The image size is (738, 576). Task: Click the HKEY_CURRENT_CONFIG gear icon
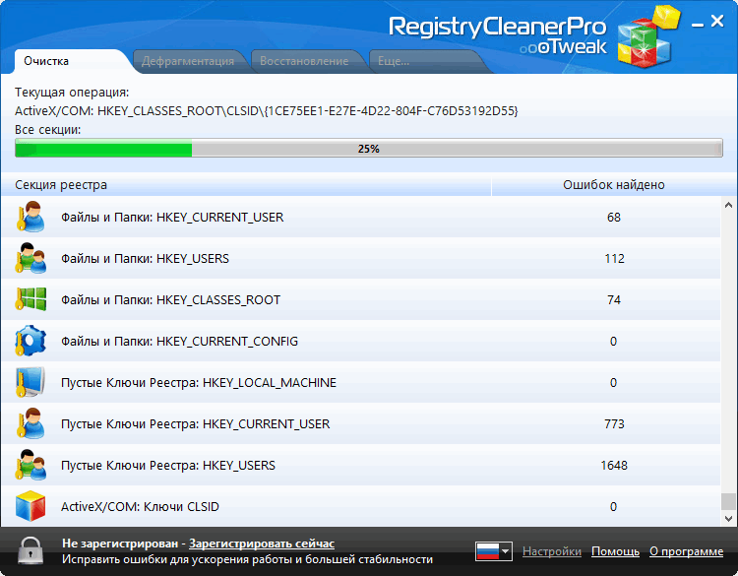coord(31,341)
